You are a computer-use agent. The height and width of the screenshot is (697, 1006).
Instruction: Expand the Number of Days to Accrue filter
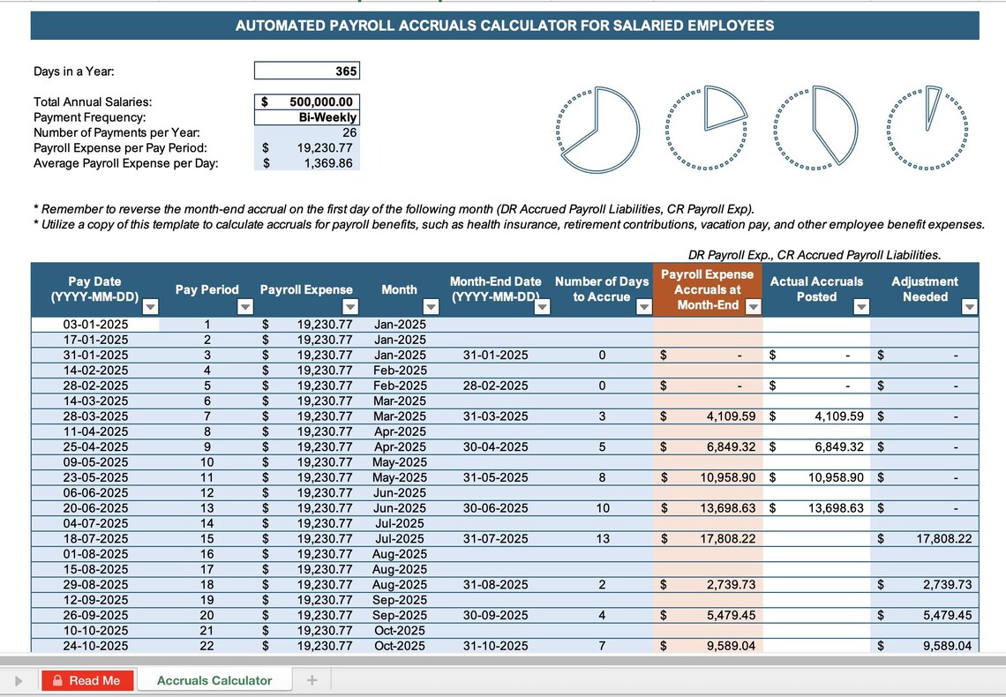[x=643, y=307]
